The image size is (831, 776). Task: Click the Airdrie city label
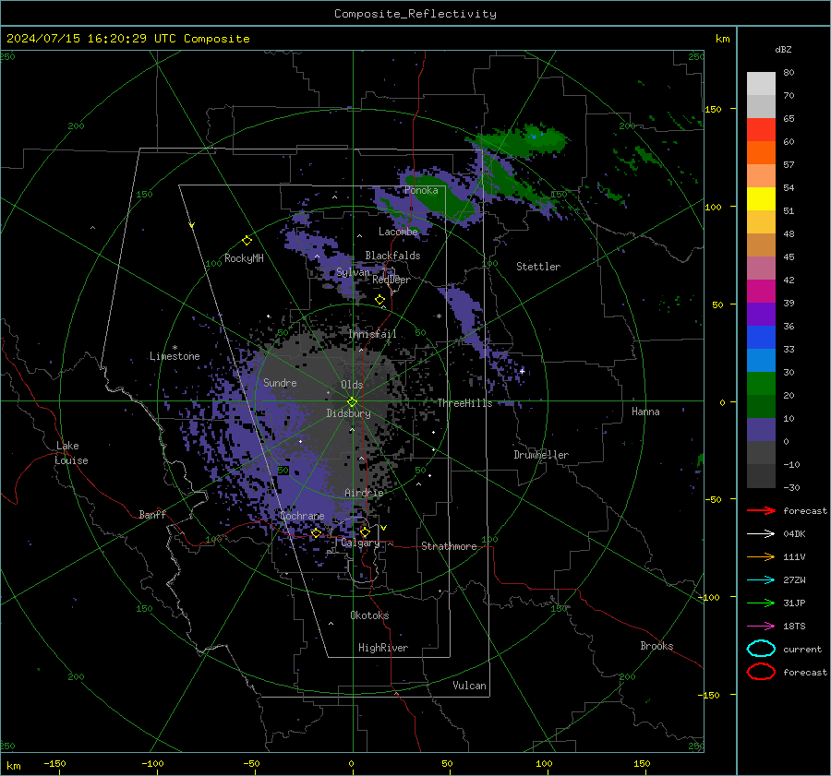(364, 493)
